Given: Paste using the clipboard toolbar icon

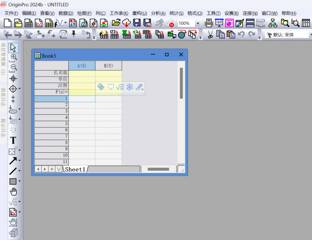Looking at the screenshot, I should [231, 34].
